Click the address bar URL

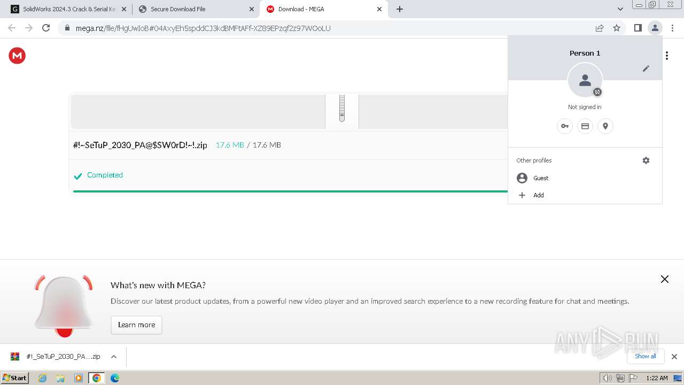203,28
